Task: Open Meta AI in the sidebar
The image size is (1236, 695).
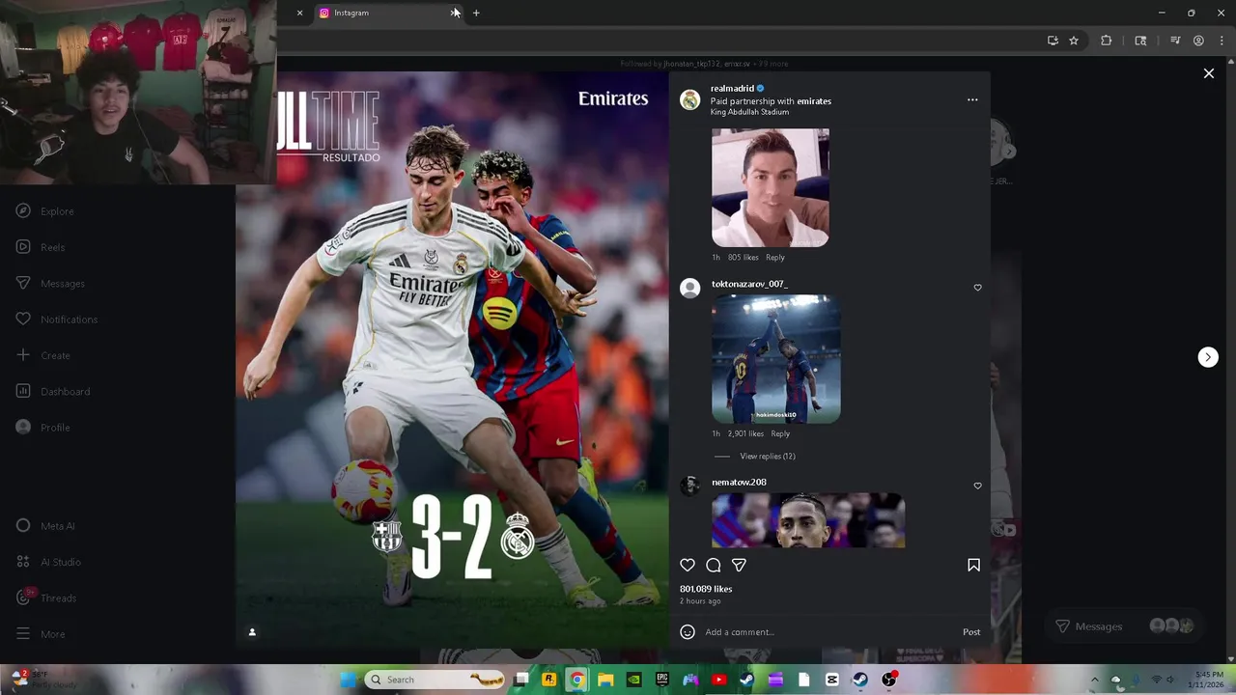Action: pos(45,526)
